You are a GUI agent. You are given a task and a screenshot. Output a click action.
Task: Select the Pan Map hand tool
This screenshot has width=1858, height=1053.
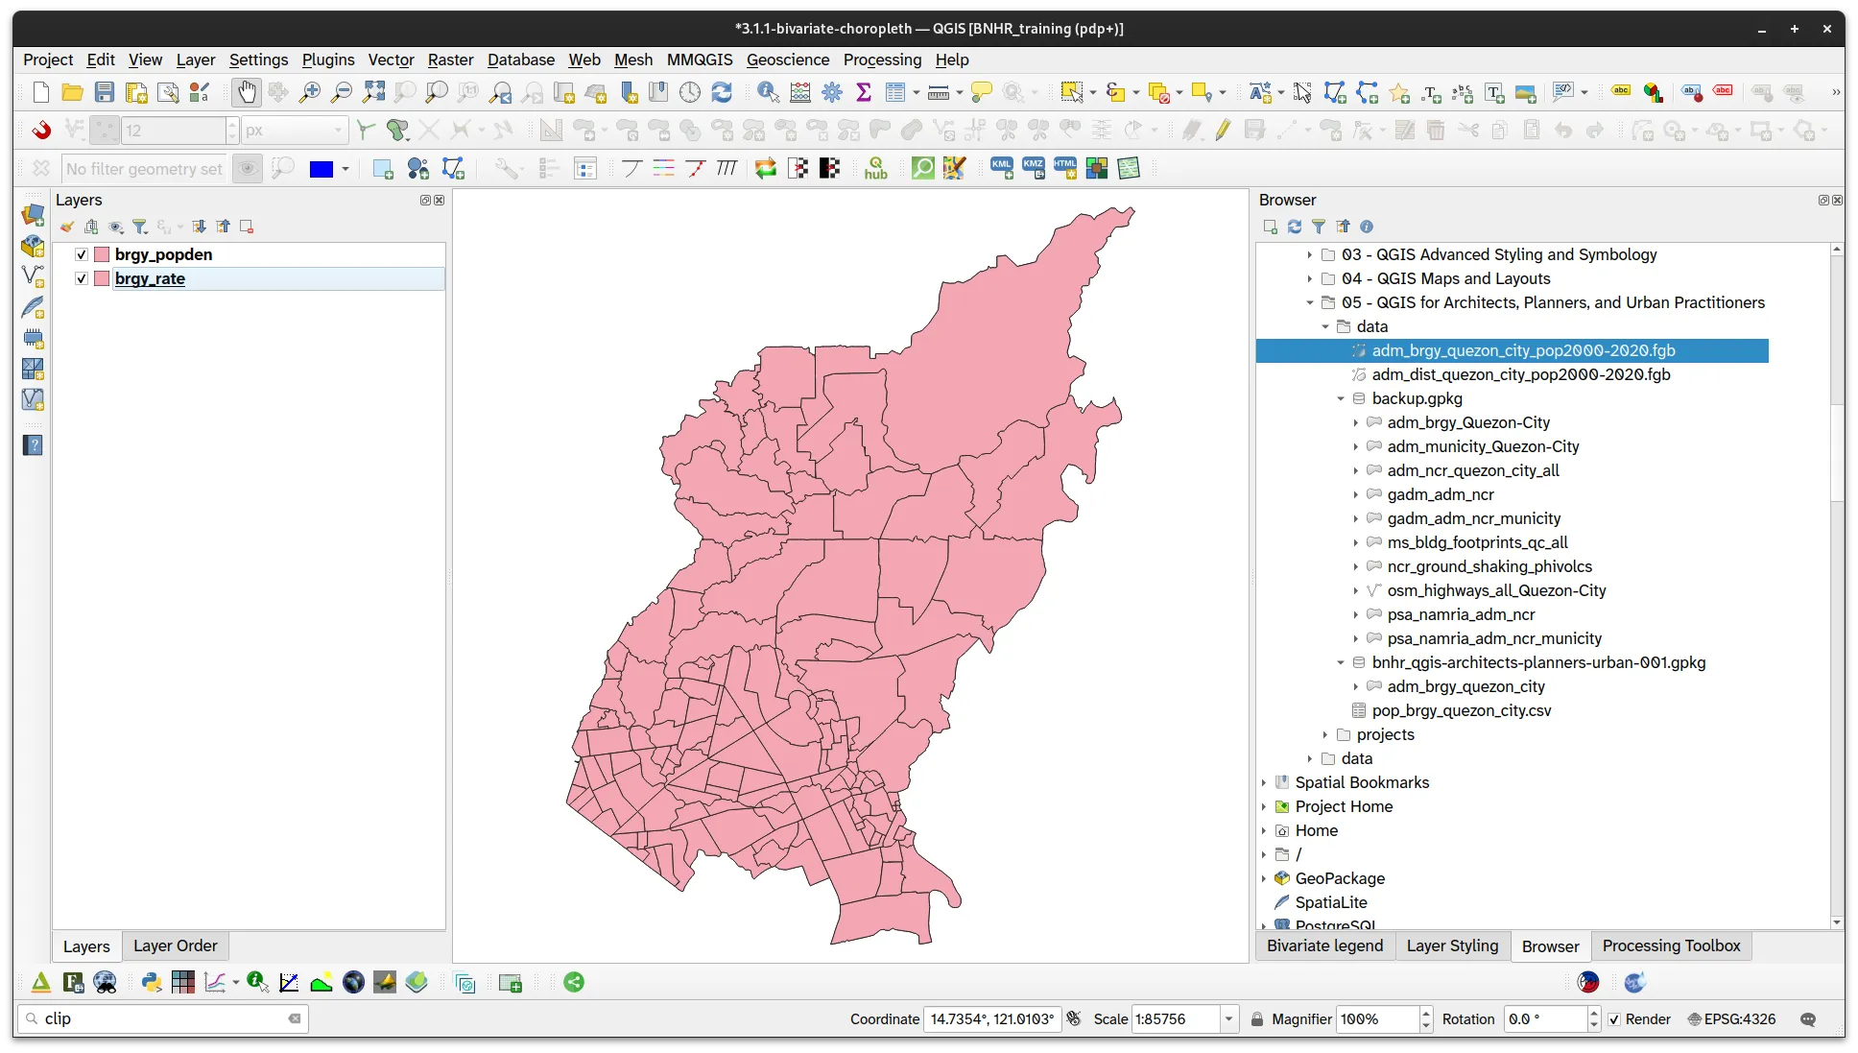(247, 92)
